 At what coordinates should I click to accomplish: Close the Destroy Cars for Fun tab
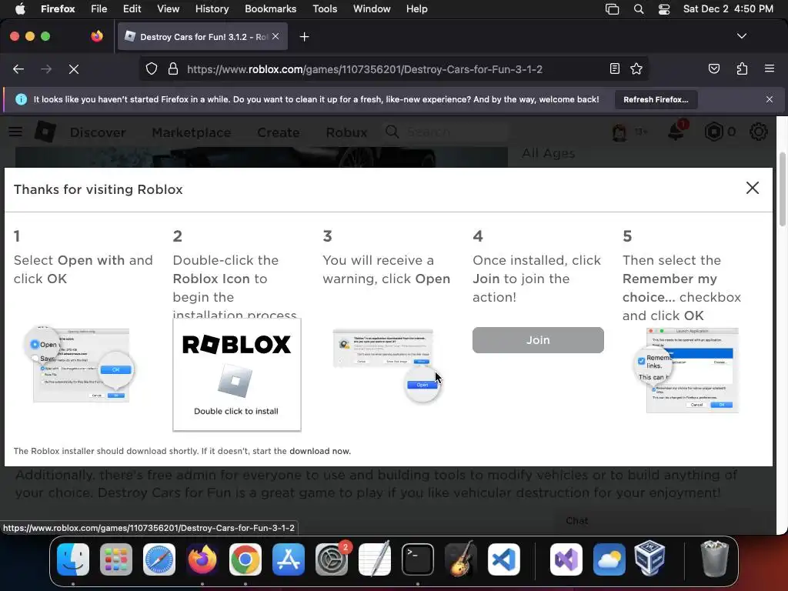pos(275,36)
